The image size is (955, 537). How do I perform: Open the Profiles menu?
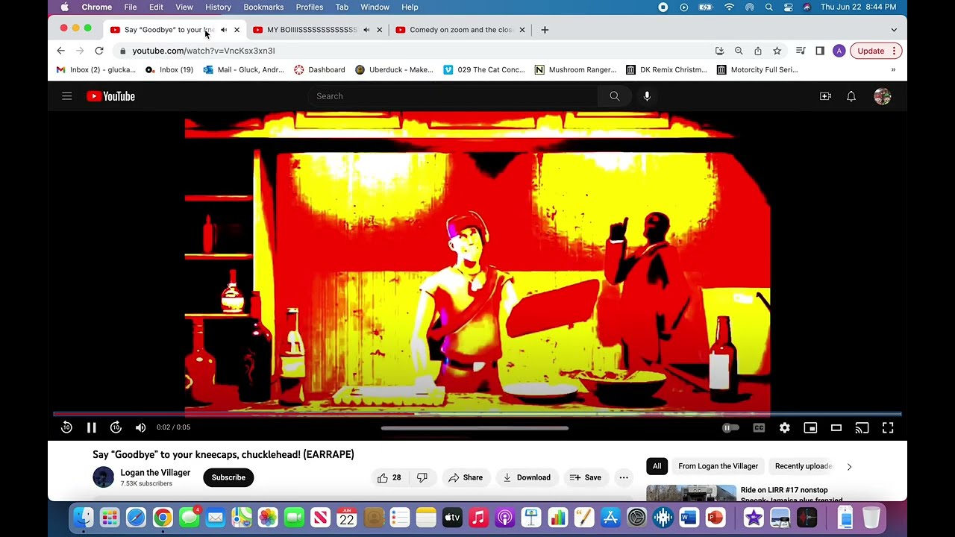[x=310, y=7]
